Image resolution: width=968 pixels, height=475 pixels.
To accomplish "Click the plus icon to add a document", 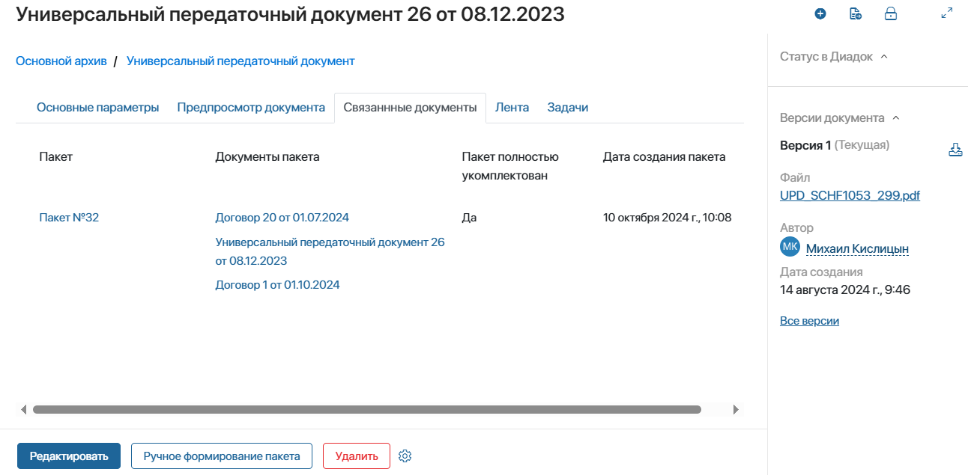I will click(x=820, y=13).
